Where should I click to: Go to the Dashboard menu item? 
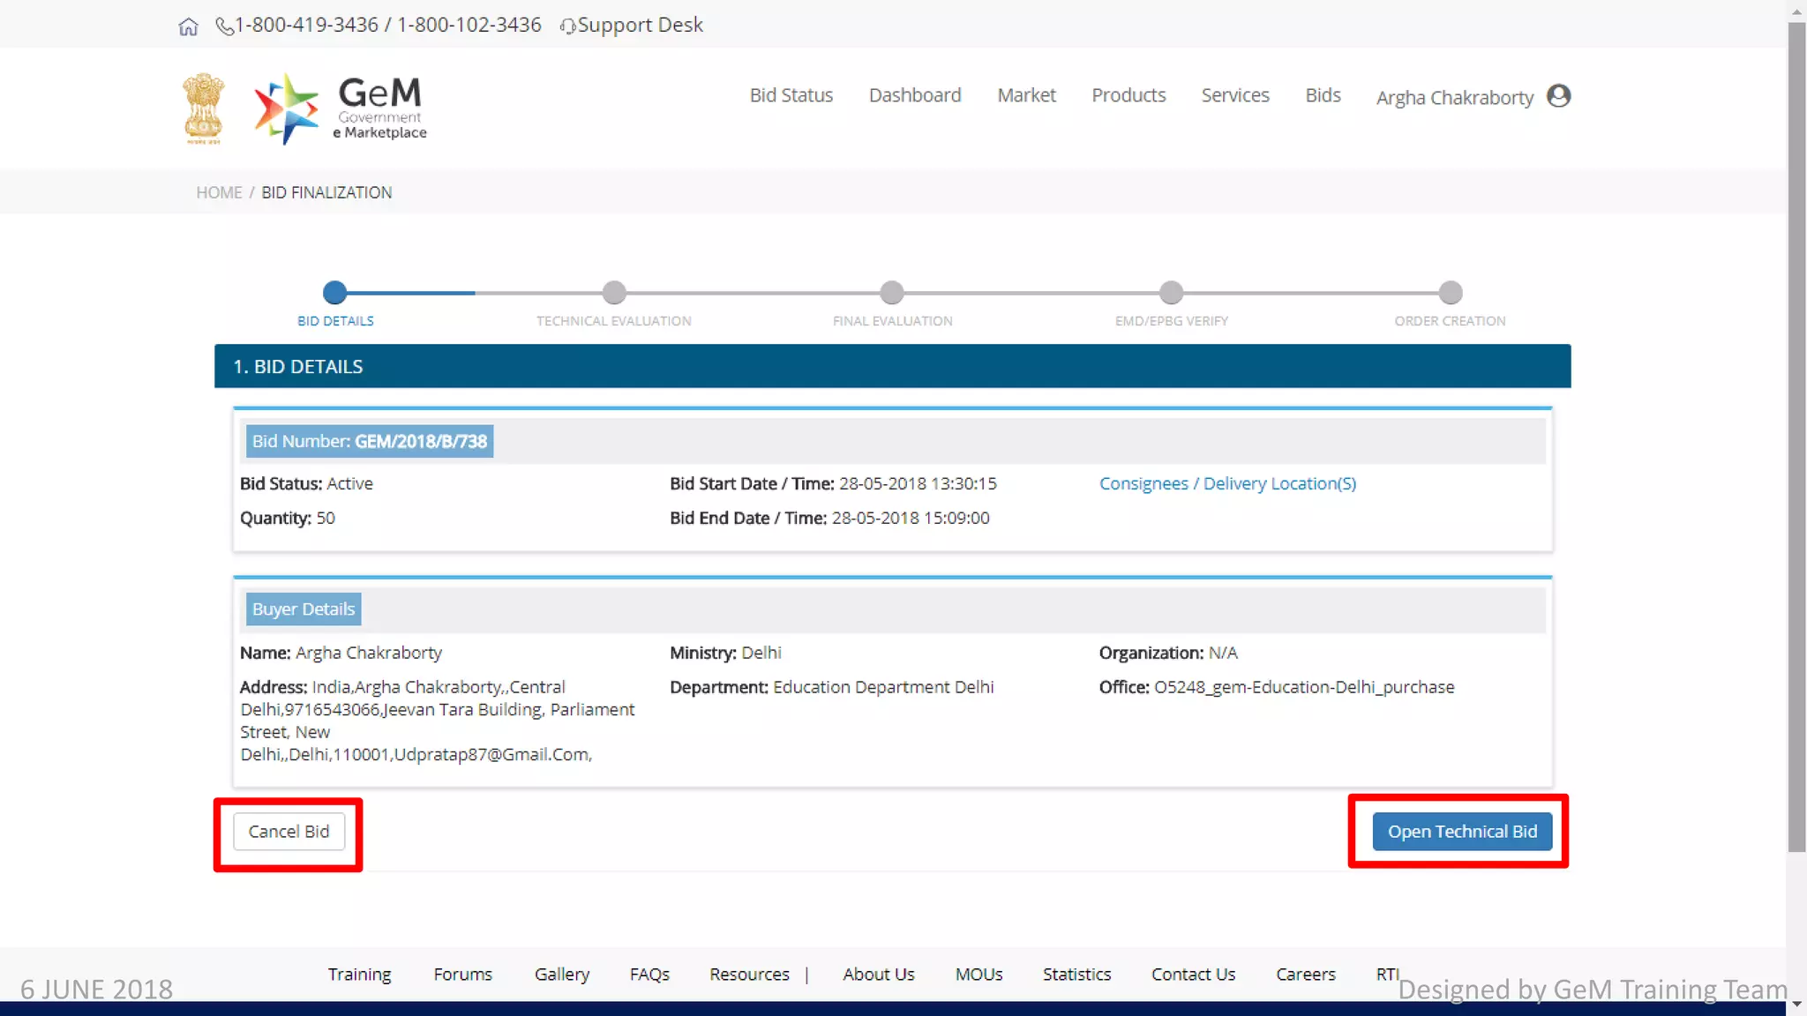914,95
